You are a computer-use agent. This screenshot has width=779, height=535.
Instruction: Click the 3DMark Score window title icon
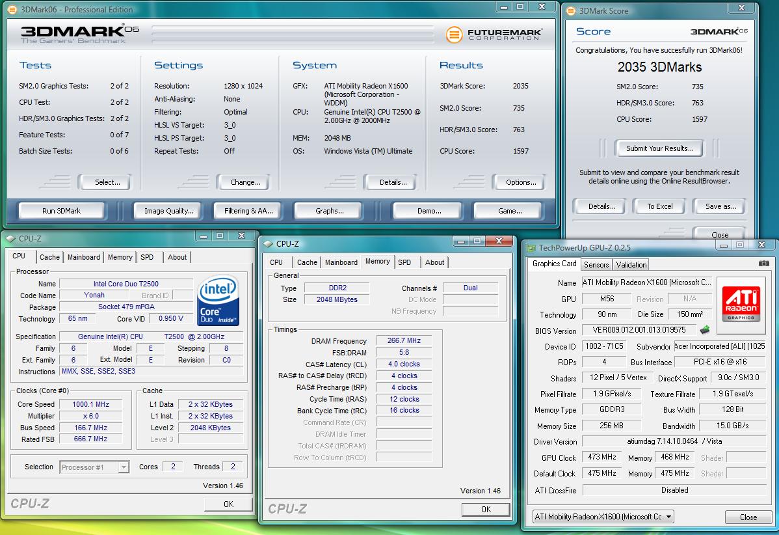coord(572,10)
